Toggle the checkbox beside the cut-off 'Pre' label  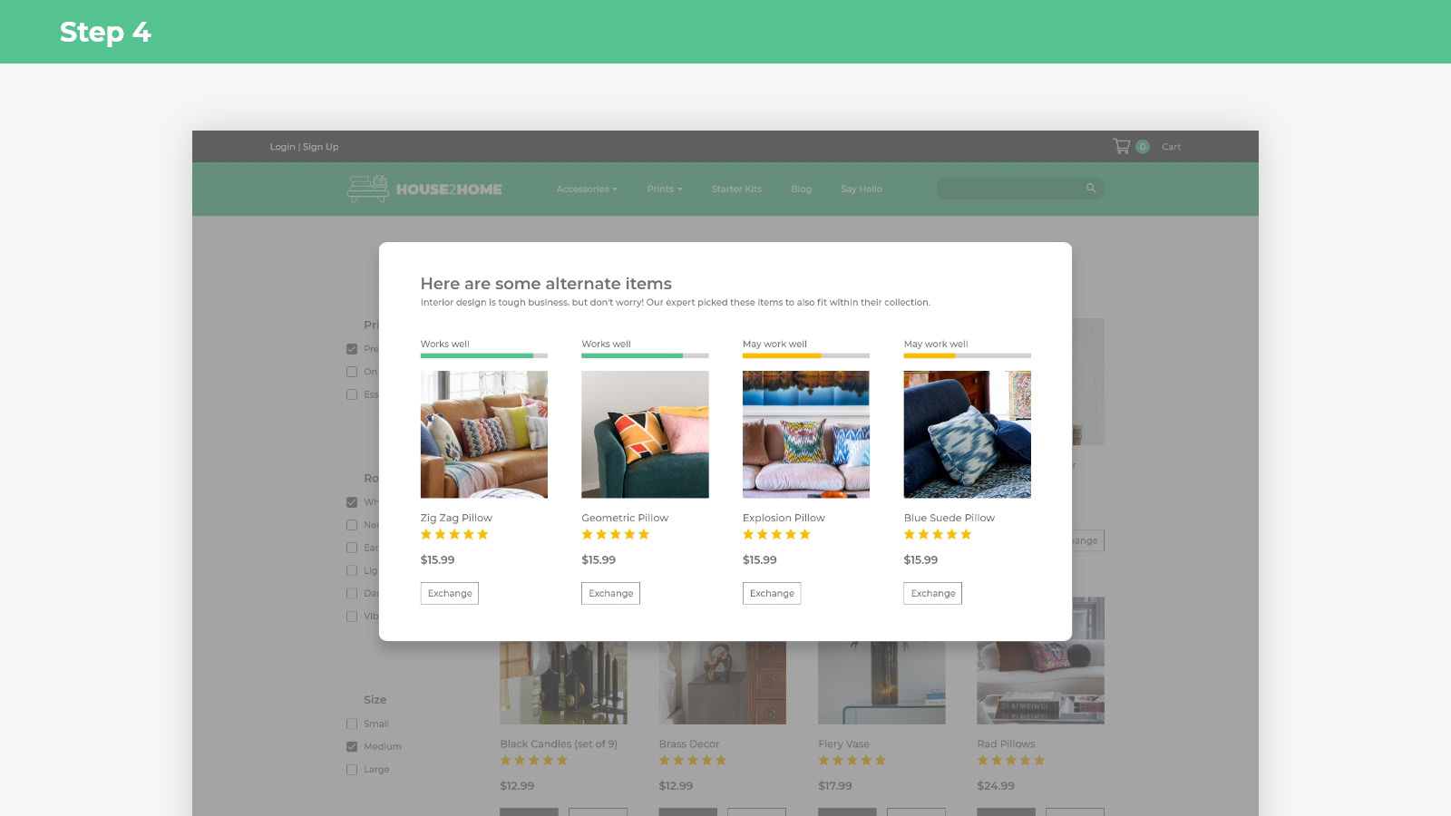coord(352,349)
